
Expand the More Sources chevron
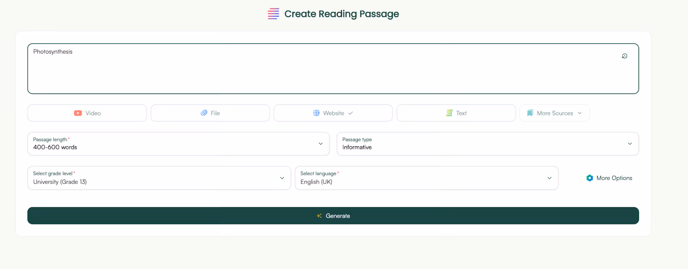(x=580, y=113)
